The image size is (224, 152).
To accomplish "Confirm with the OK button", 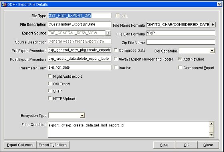I will pos(186,145).
